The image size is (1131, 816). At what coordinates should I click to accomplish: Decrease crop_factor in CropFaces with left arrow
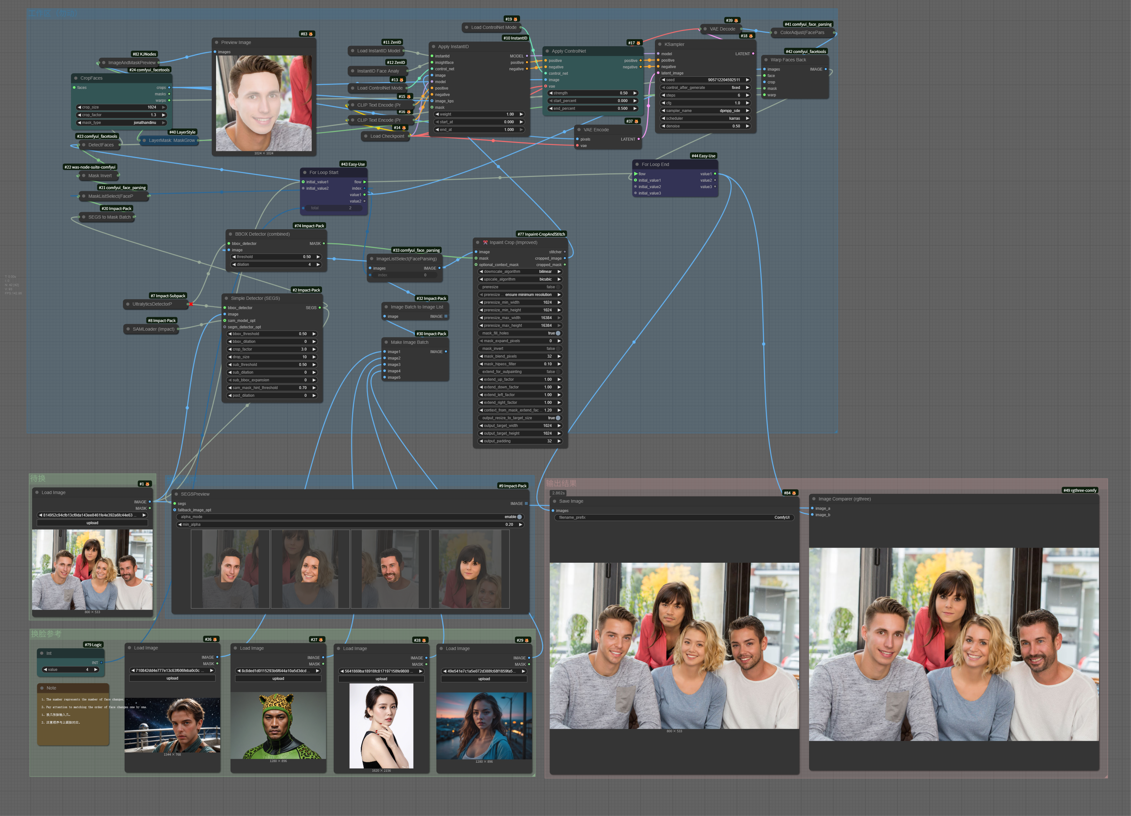79,115
